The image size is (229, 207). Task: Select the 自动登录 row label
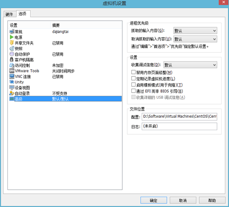(22, 93)
